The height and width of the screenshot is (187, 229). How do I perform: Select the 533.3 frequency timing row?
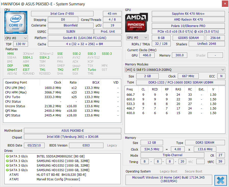(175, 104)
